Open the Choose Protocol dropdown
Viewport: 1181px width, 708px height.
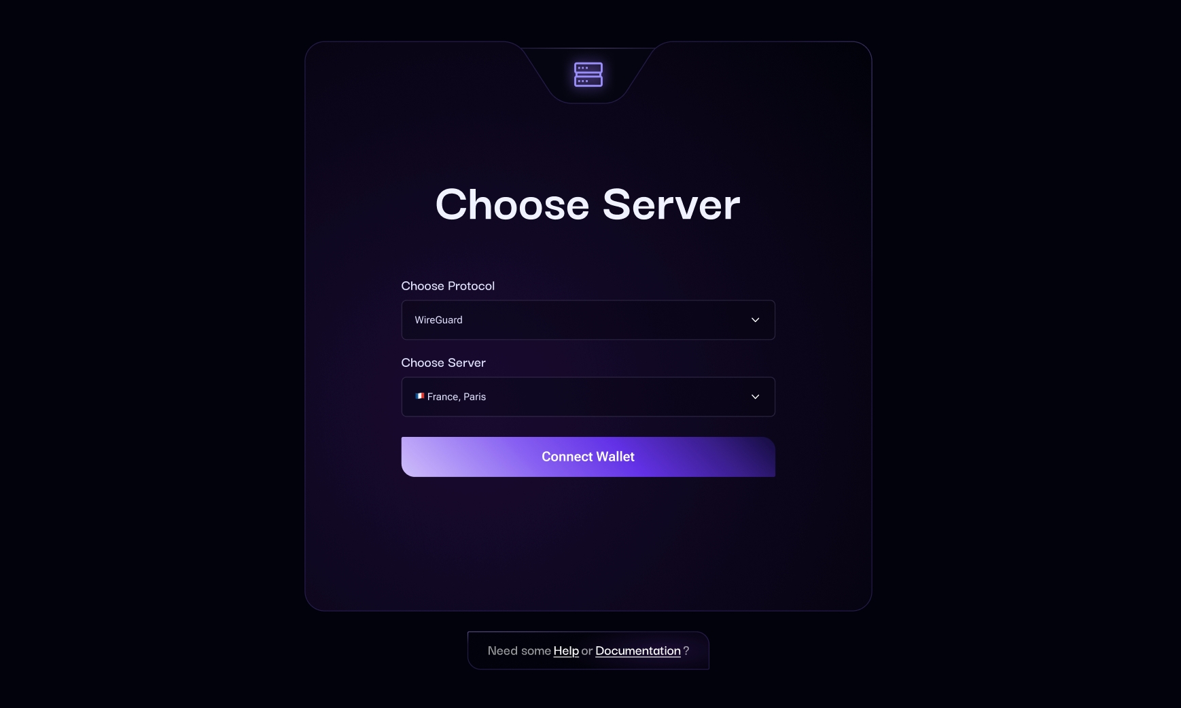click(x=588, y=320)
